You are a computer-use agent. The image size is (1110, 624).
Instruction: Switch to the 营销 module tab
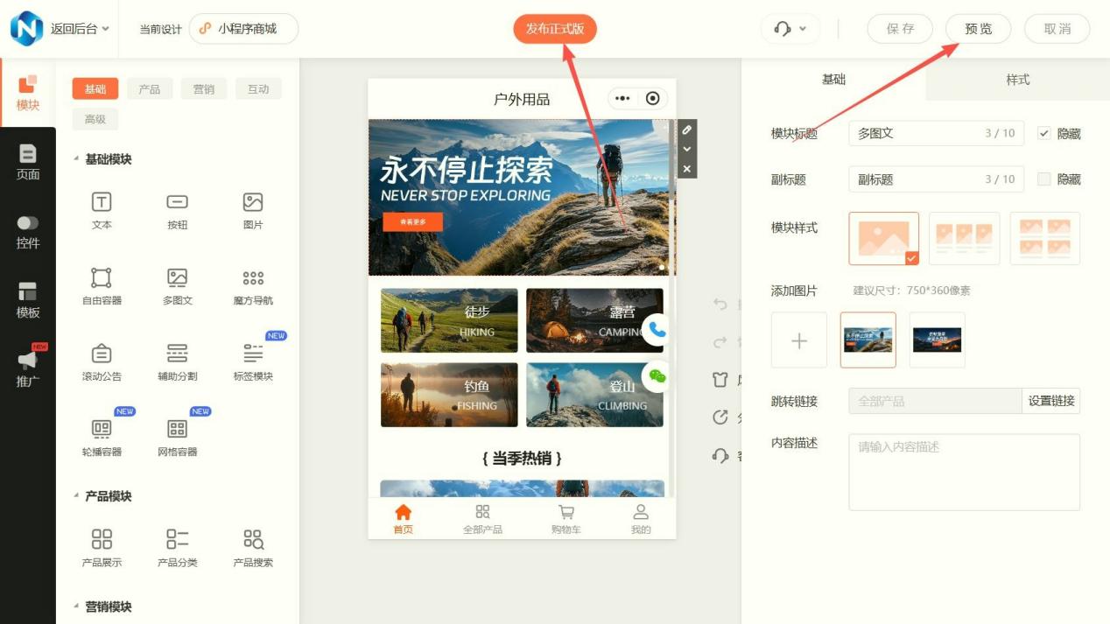(x=204, y=88)
